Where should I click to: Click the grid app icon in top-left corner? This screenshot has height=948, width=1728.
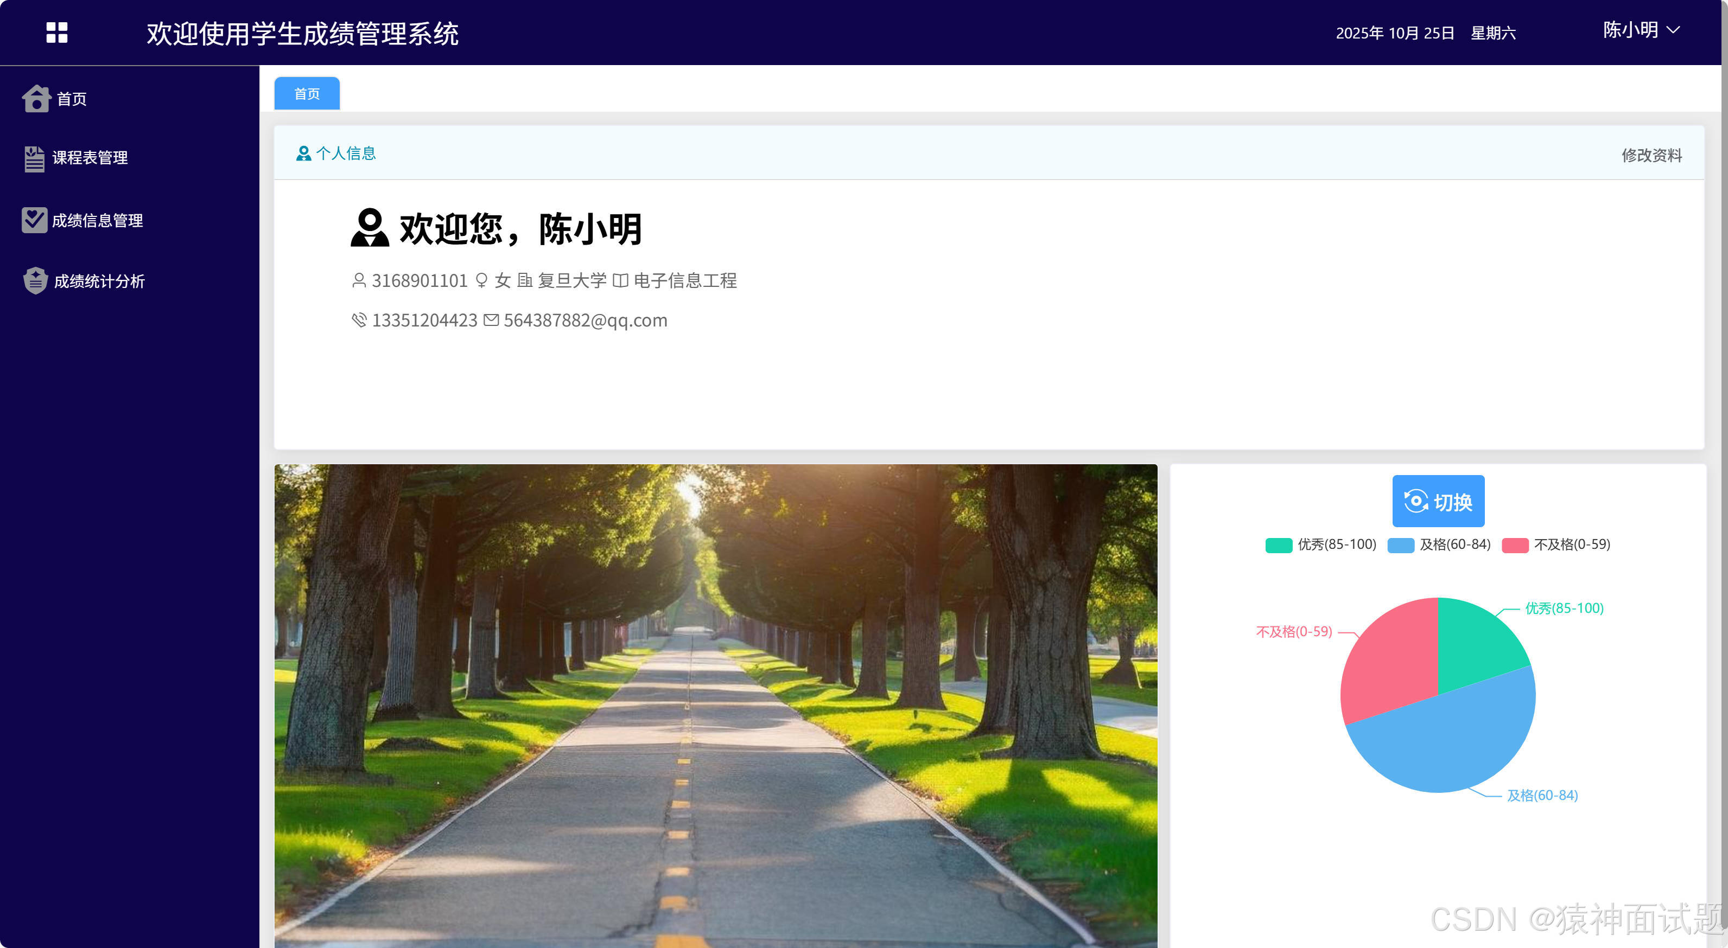[57, 32]
